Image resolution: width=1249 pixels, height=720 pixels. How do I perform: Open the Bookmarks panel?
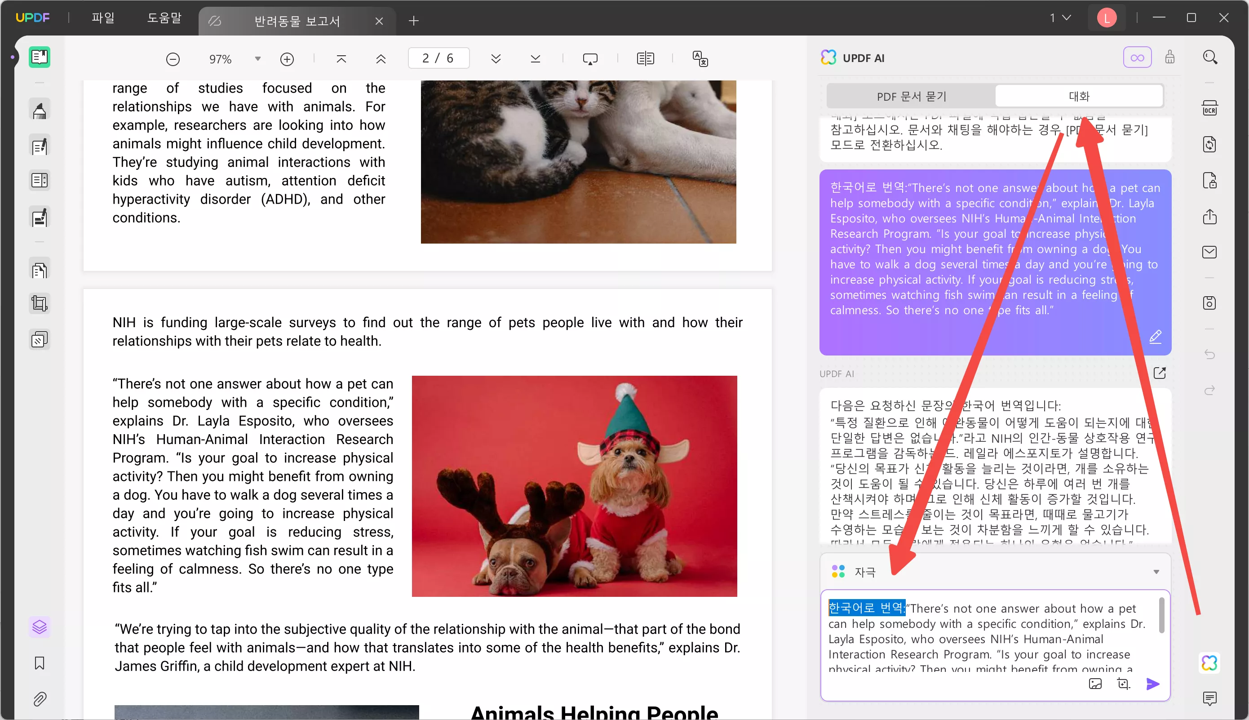(40, 662)
